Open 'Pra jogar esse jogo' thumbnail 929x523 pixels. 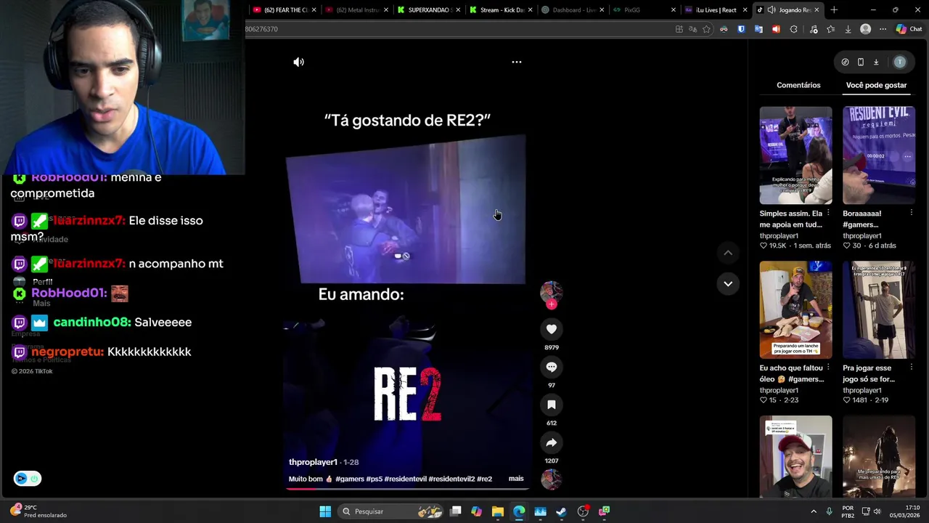[x=878, y=309]
